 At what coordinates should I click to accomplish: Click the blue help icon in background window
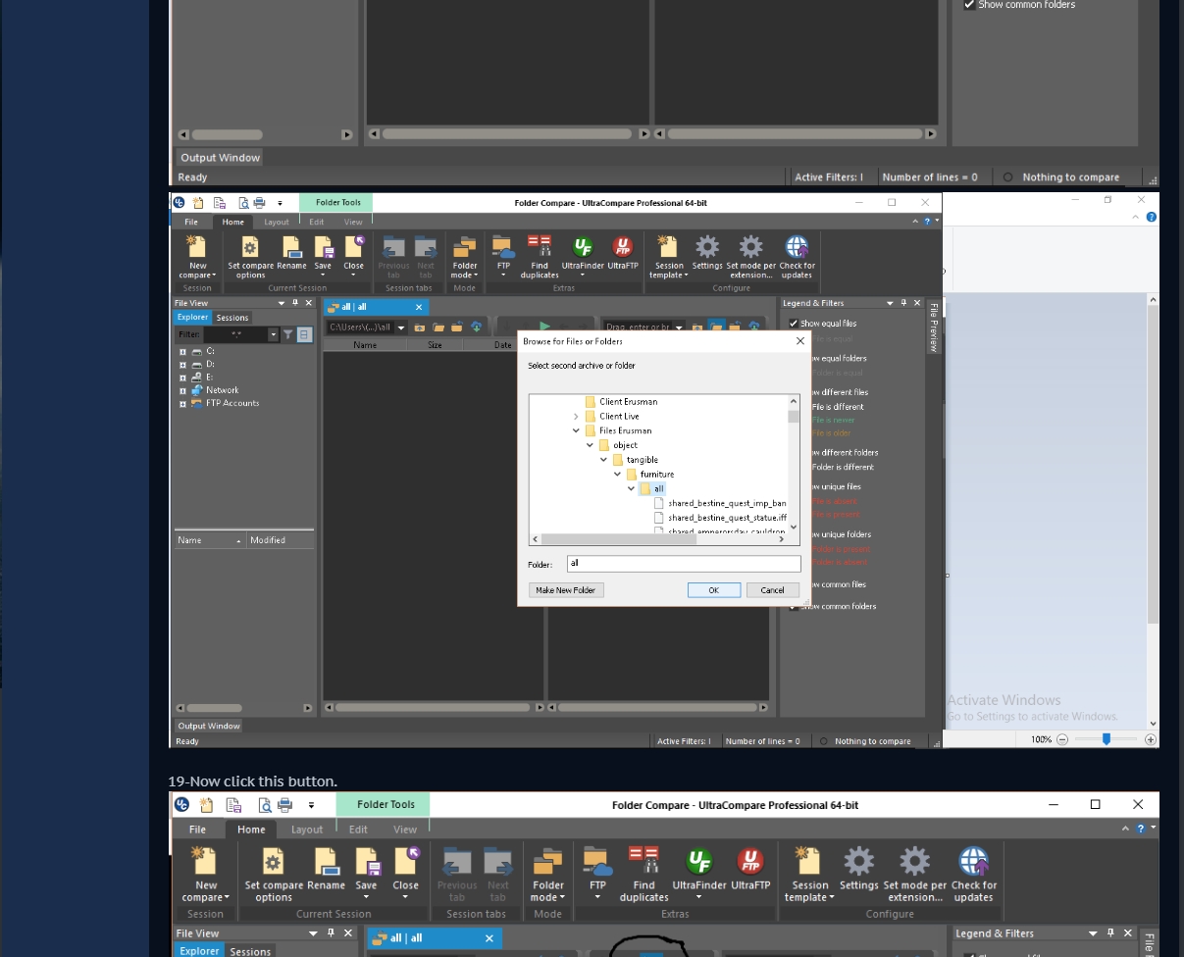[1152, 217]
